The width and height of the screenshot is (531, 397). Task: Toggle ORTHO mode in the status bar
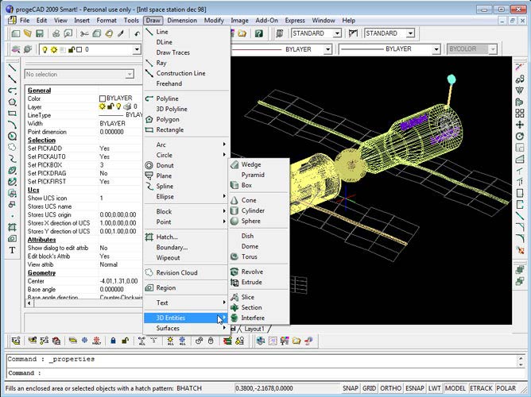pyautogui.click(x=392, y=388)
